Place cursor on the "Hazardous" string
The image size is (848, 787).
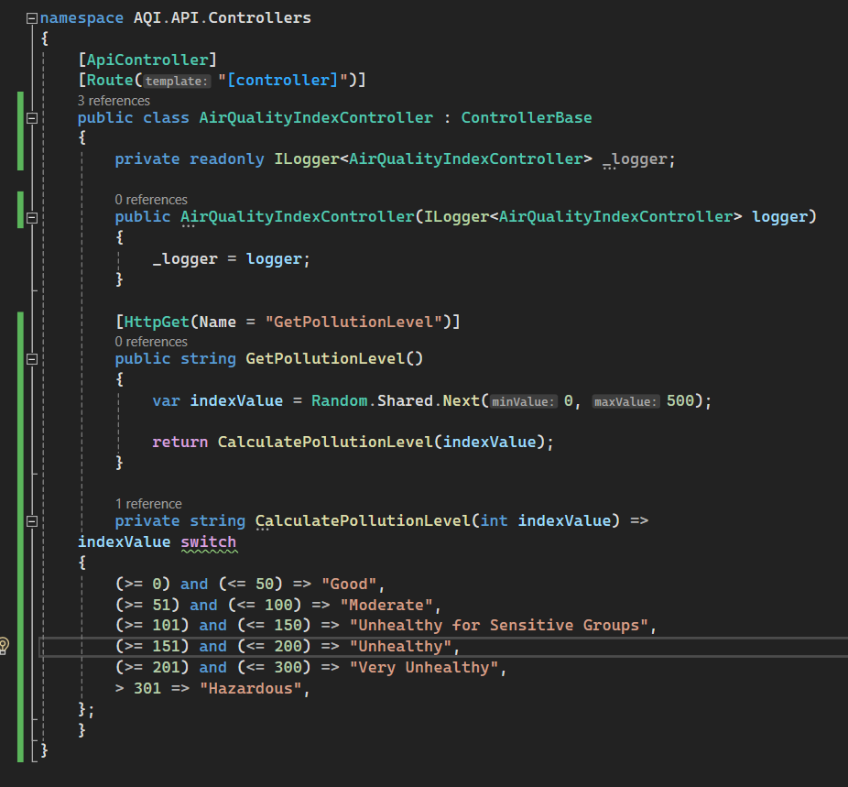point(250,688)
